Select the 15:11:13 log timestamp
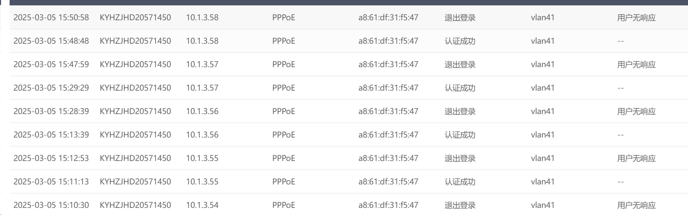This screenshot has height=215, width=688. click(51, 182)
